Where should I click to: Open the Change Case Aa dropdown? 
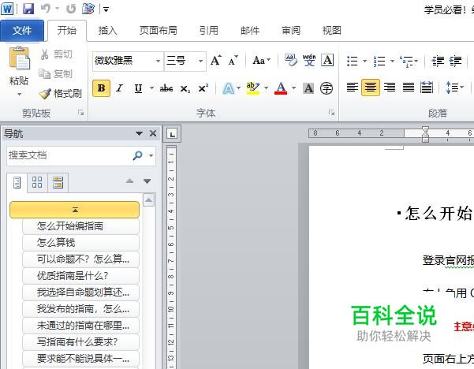point(262,61)
